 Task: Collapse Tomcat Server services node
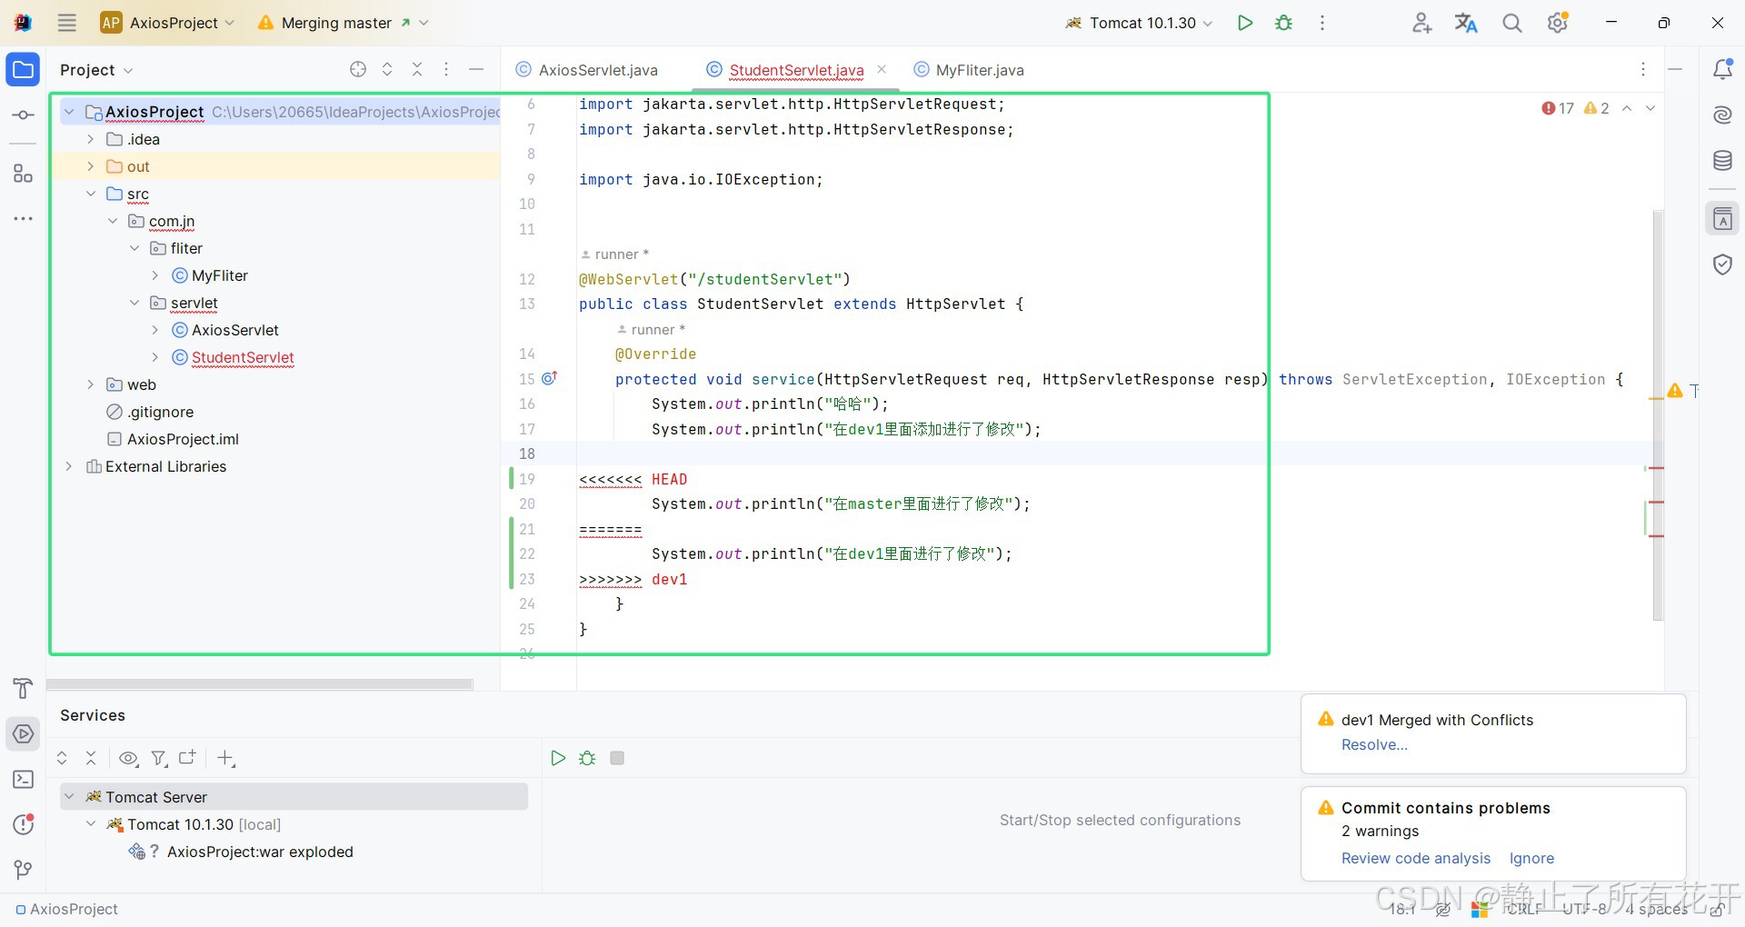[x=68, y=797]
